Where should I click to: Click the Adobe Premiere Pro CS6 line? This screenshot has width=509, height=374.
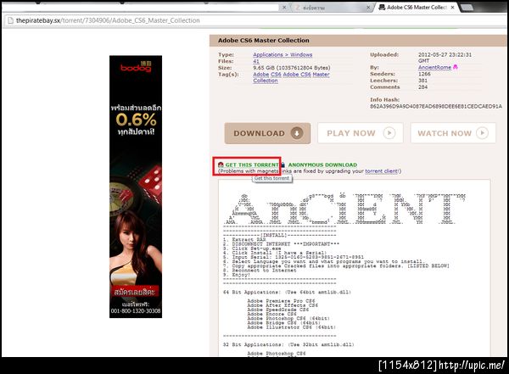[x=281, y=300]
